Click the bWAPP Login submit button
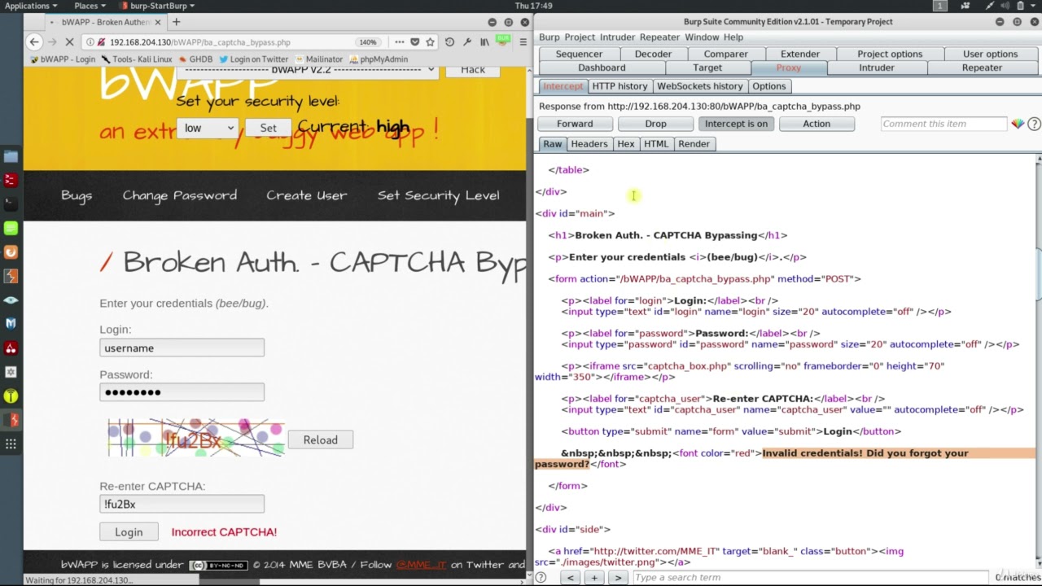The height and width of the screenshot is (586, 1042). 129,532
